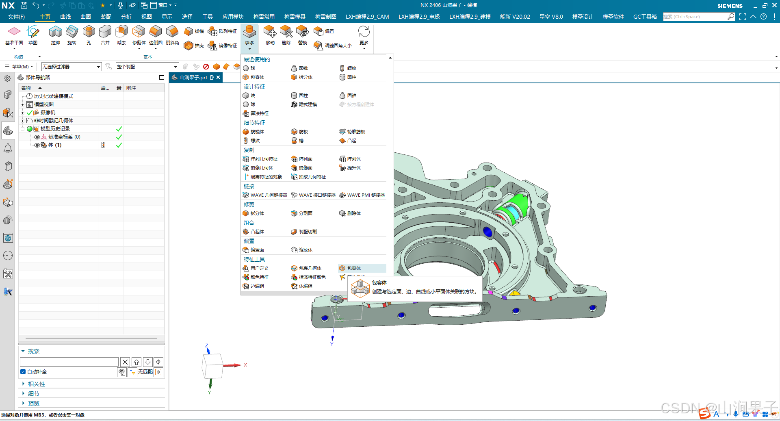The height and width of the screenshot is (421, 780).
Task: Toggle the search filter-add funnel button
Action: [x=132, y=372]
